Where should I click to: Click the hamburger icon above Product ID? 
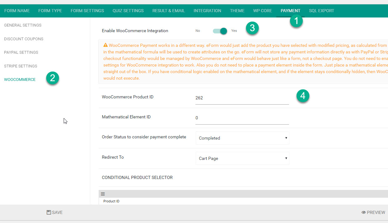pos(103,194)
